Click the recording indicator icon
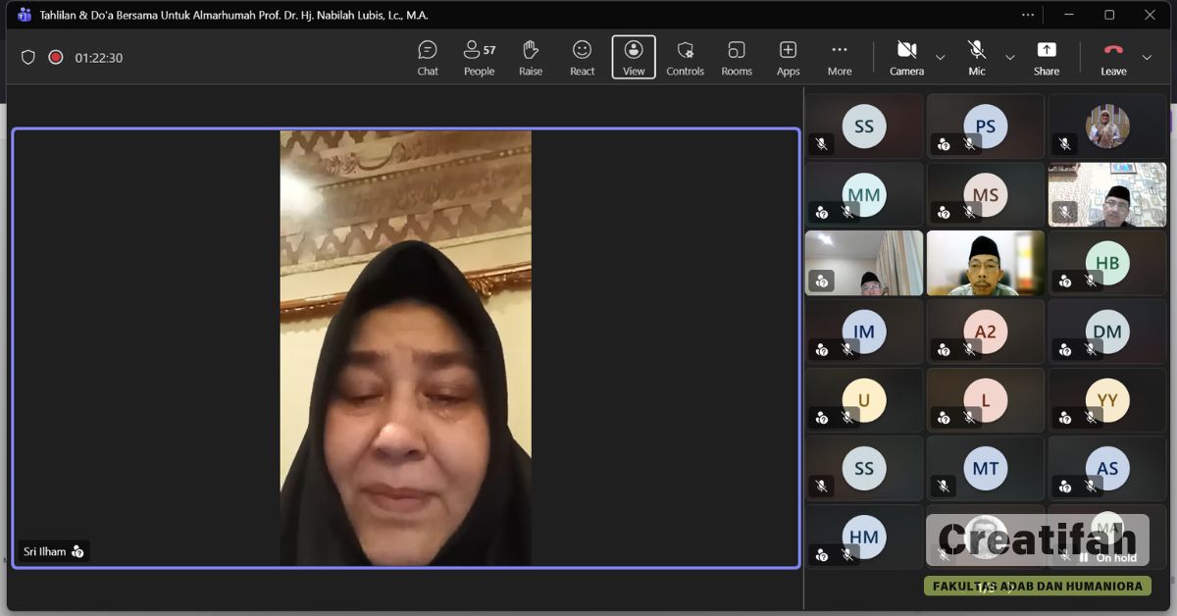This screenshot has height=616, width=1177. 56,58
